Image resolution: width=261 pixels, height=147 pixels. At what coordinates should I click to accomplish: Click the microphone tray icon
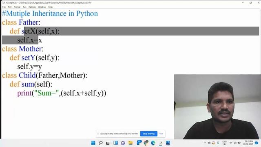(218, 143)
